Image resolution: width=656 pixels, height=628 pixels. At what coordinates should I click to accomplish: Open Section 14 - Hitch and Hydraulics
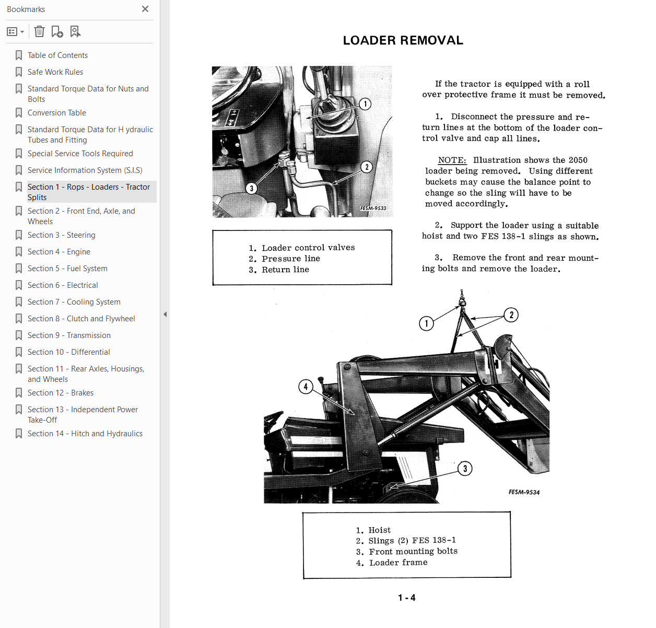coord(85,434)
